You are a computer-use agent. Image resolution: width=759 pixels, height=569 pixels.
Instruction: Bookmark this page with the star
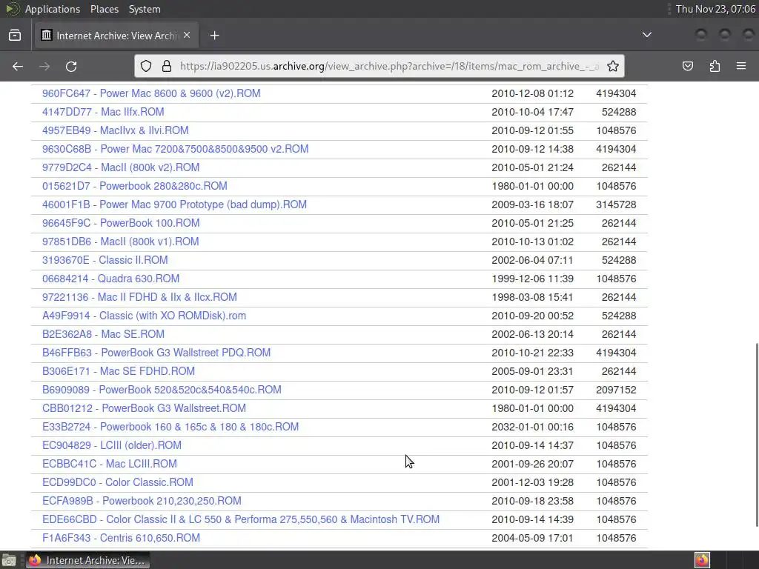pos(613,66)
